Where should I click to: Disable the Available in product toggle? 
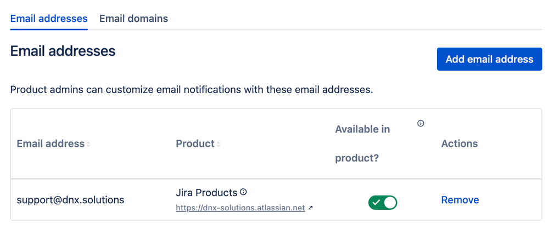tap(383, 203)
